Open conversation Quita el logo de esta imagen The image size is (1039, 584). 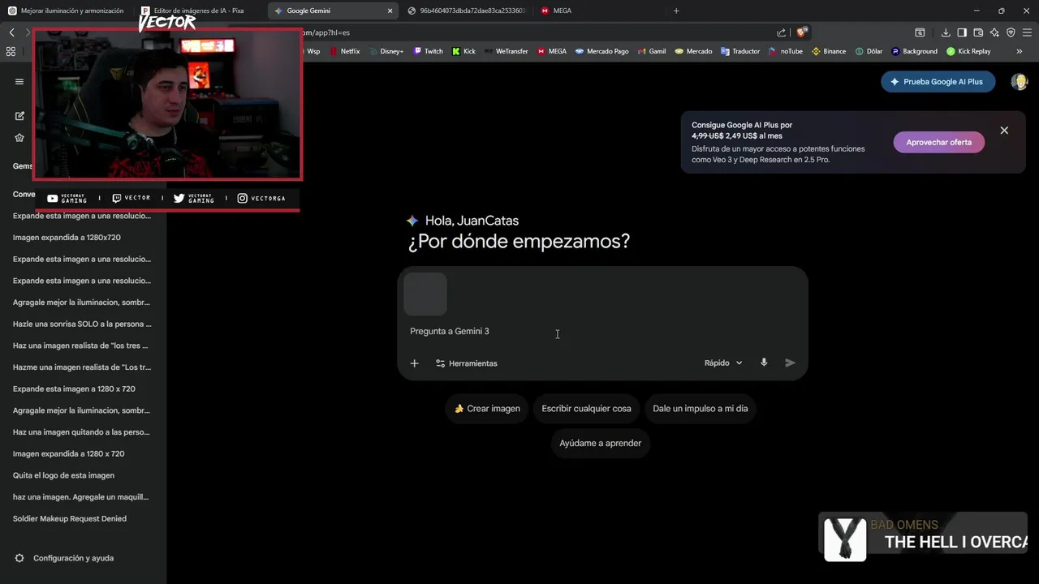pyautogui.click(x=63, y=475)
